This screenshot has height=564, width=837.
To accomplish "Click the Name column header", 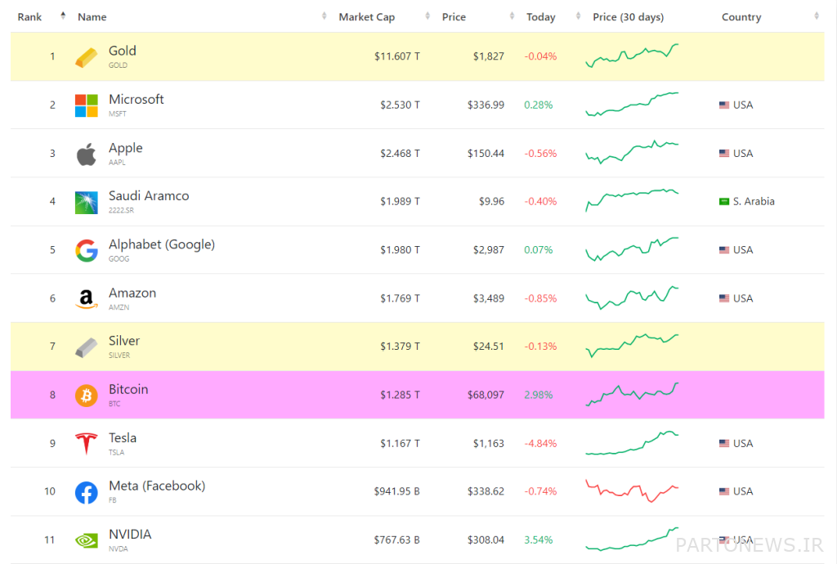I will (x=92, y=17).
